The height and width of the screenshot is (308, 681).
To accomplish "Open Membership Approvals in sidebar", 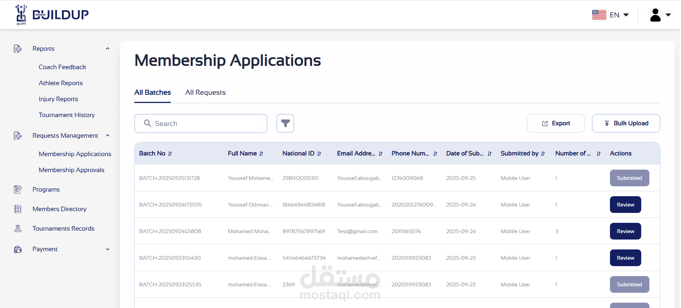I will (x=71, y=170).
